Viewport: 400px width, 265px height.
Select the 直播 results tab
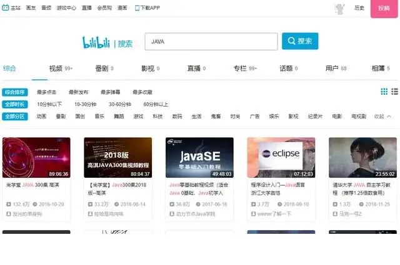(196, 69)
